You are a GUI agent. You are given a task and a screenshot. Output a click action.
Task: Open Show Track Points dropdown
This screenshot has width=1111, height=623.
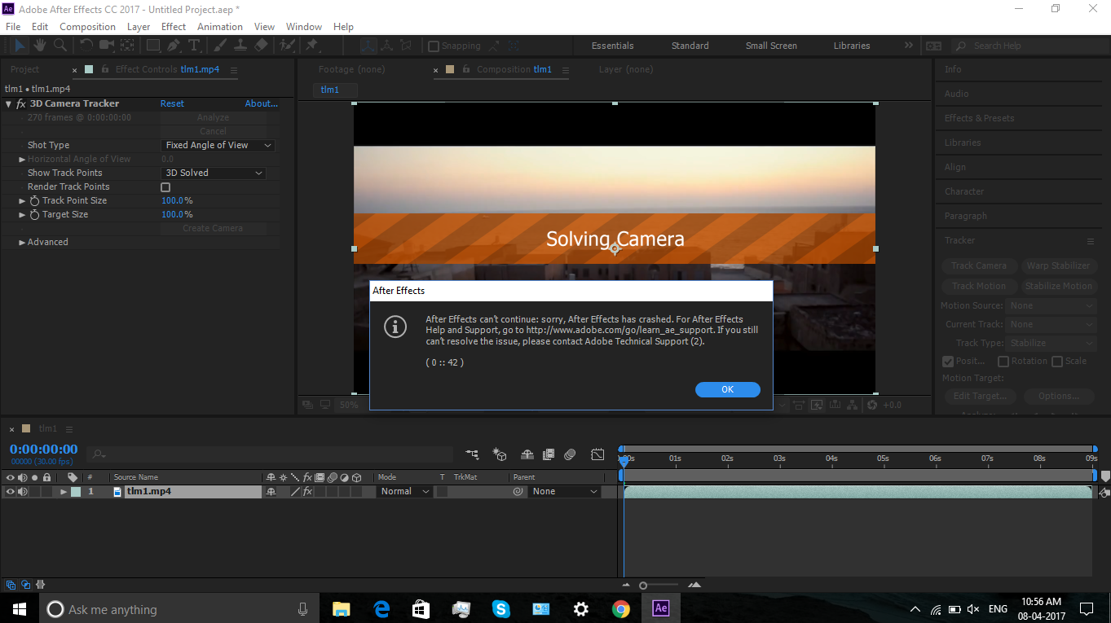(214, 173)
